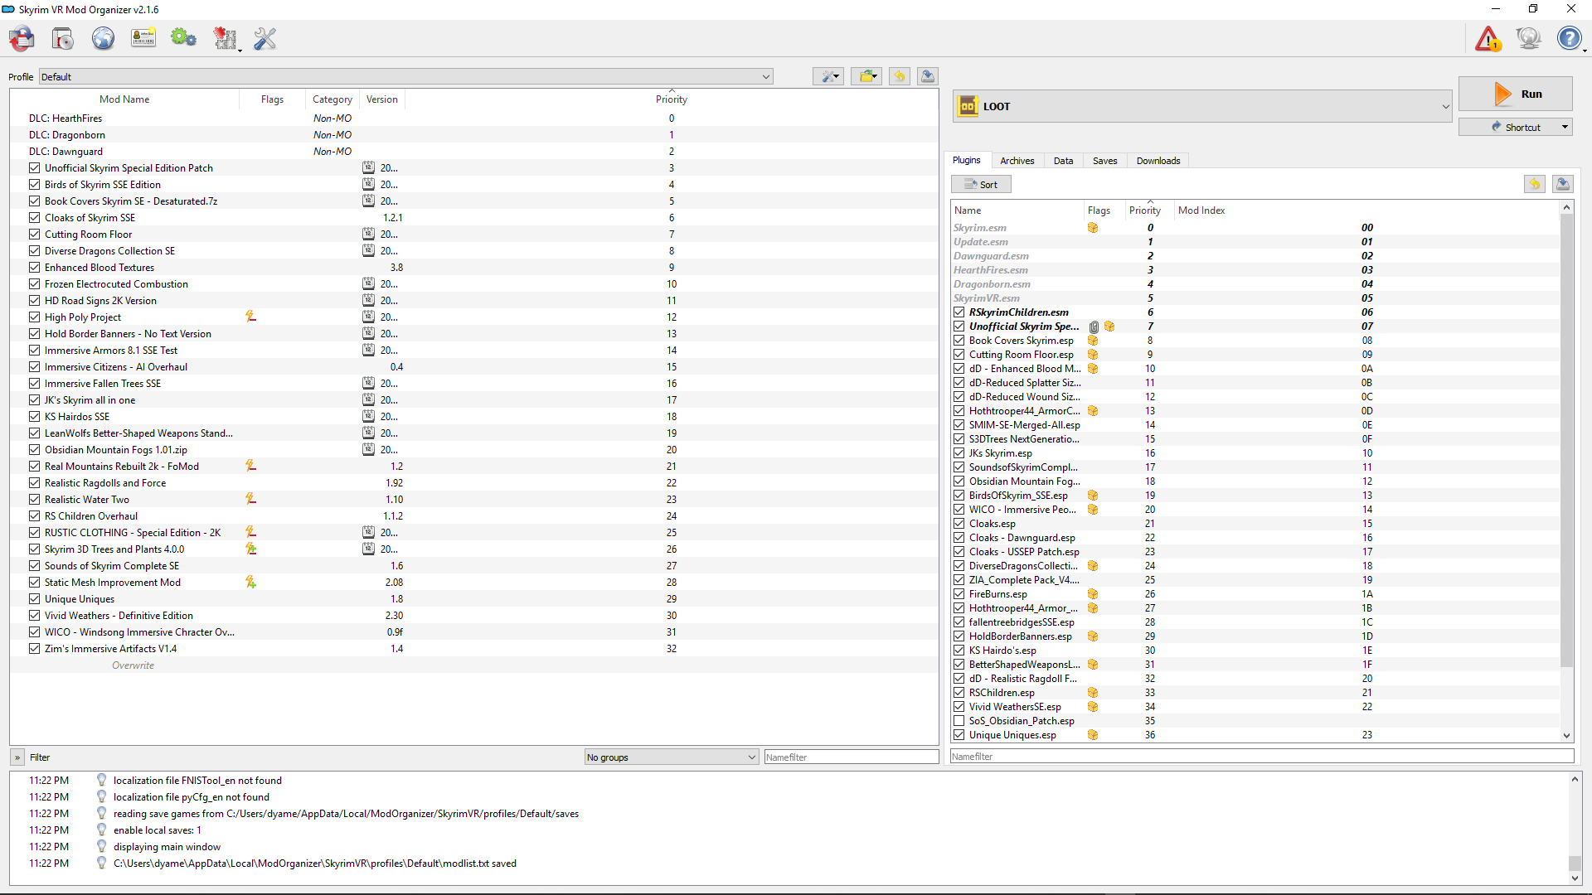
Task: Open the No groups dropdown
Action: 672,757
